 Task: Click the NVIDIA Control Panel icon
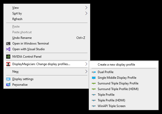8,57
